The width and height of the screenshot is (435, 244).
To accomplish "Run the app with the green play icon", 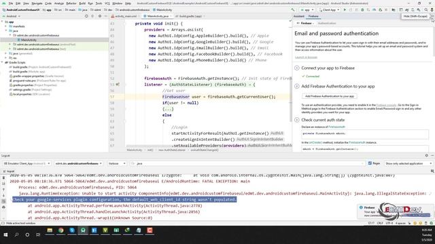I will click(x=345, y=9).
